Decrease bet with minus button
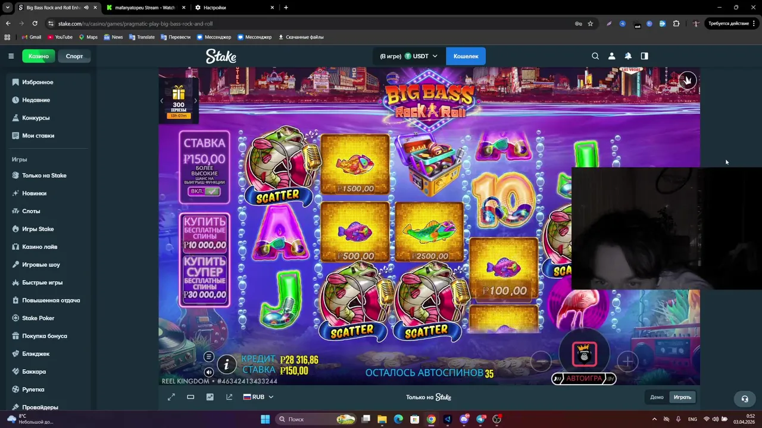This screenshot has width=762, height=428. pos(541,361)
